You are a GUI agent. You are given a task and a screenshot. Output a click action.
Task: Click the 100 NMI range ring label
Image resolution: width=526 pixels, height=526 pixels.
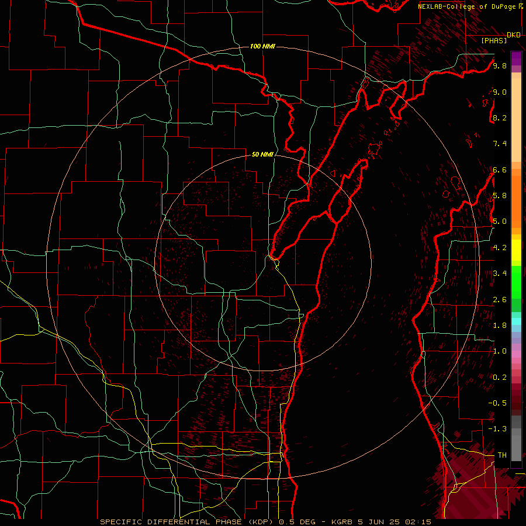coord(262,46)
